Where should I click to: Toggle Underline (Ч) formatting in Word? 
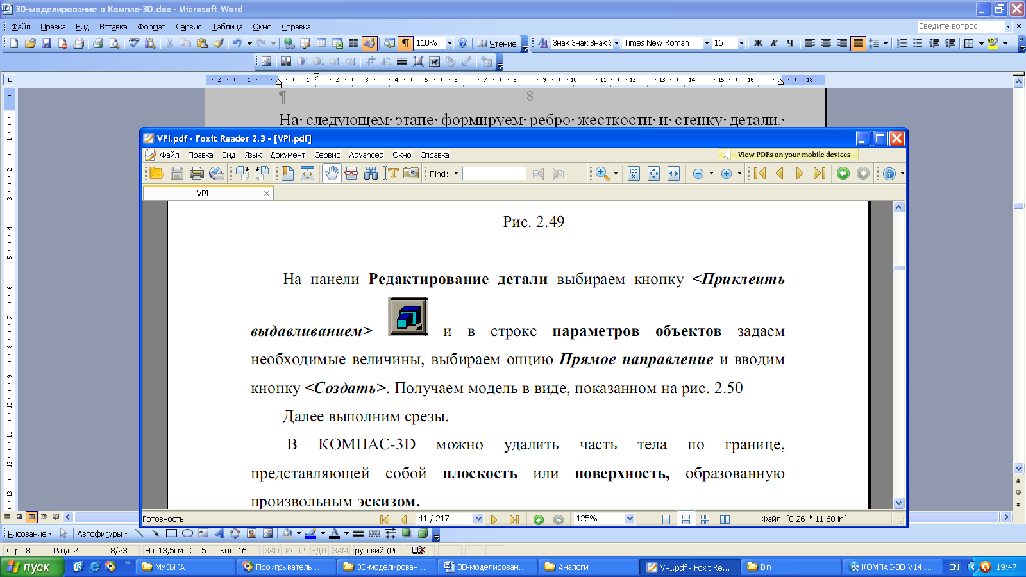tap(790, 43)
